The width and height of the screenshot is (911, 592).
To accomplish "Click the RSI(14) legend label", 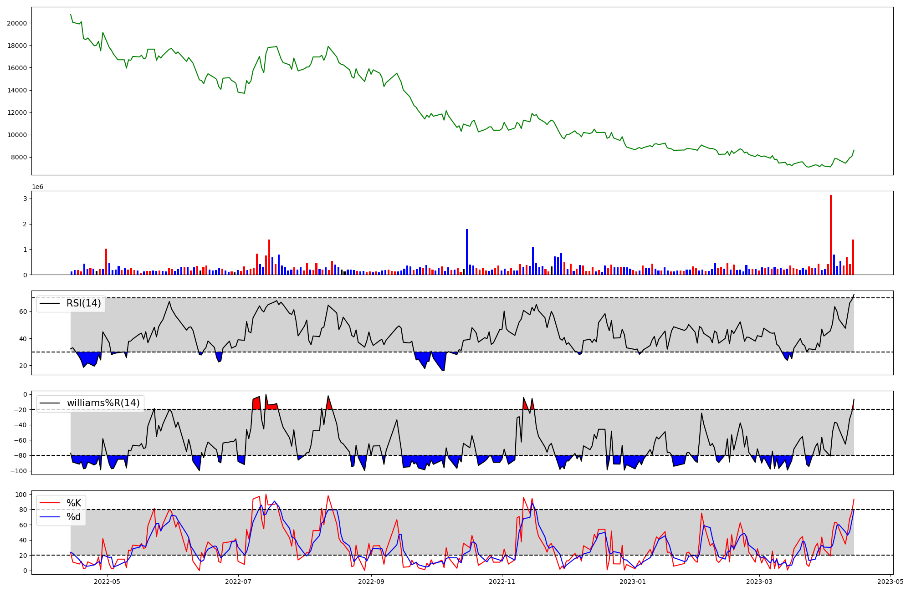I will coord(84,303).
